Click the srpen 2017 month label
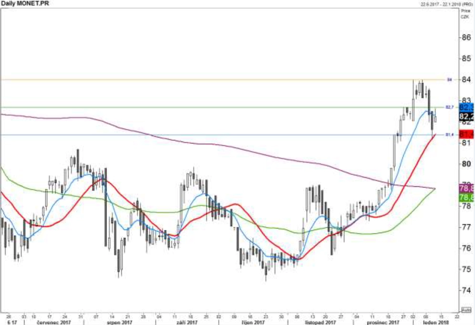475x325 pixels. pos(120,322)
